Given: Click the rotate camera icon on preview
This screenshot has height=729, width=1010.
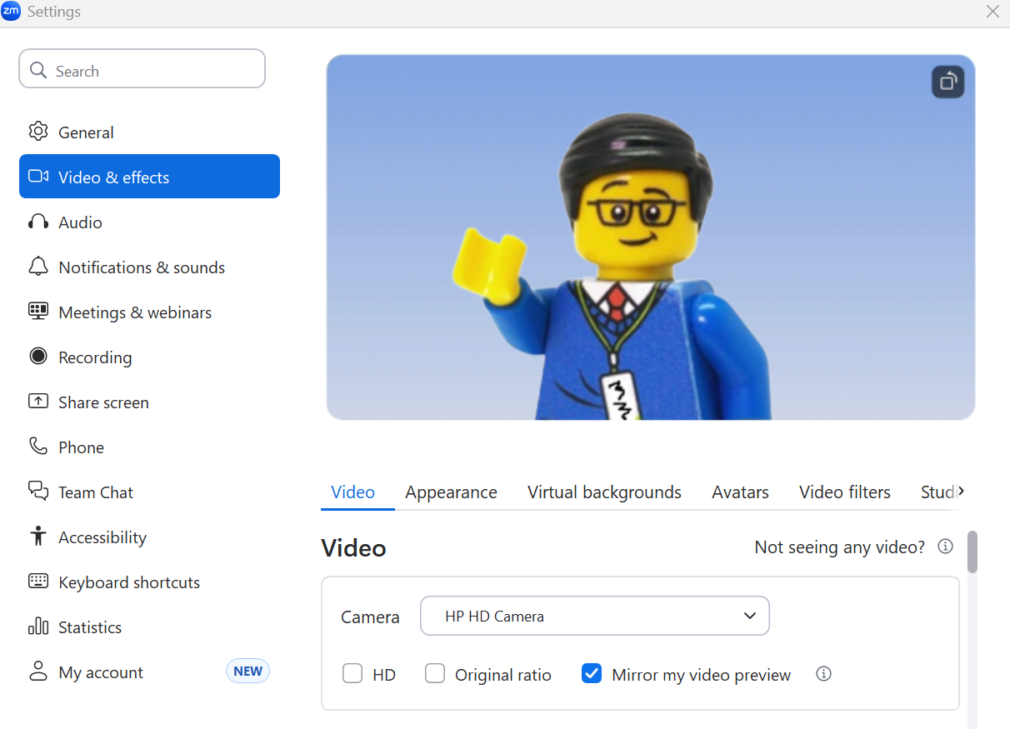Looking at the screenshot, I should click(x=947, y=82).
